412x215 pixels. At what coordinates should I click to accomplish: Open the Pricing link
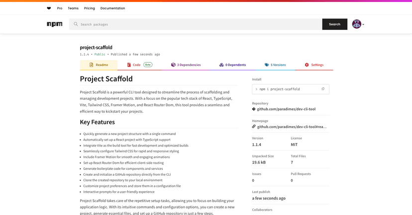90,8
